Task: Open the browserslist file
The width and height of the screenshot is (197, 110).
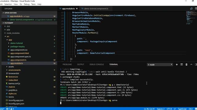Action: pos(14,73)
